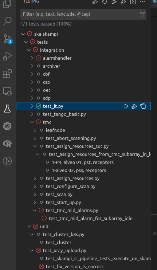Open the Testing panel more actions menu
157x270 pixels.
pyautogui.click(x=142, y=2)
